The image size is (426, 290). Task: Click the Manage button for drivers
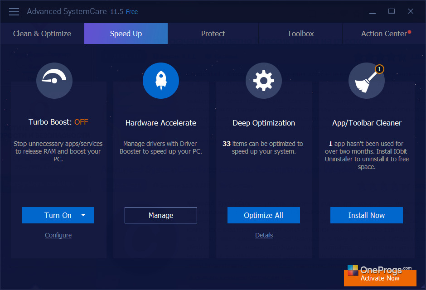coord(161,215)
